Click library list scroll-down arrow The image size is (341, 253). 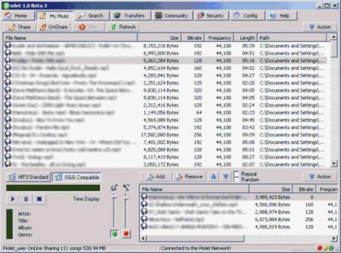click(x=333, y=163)
